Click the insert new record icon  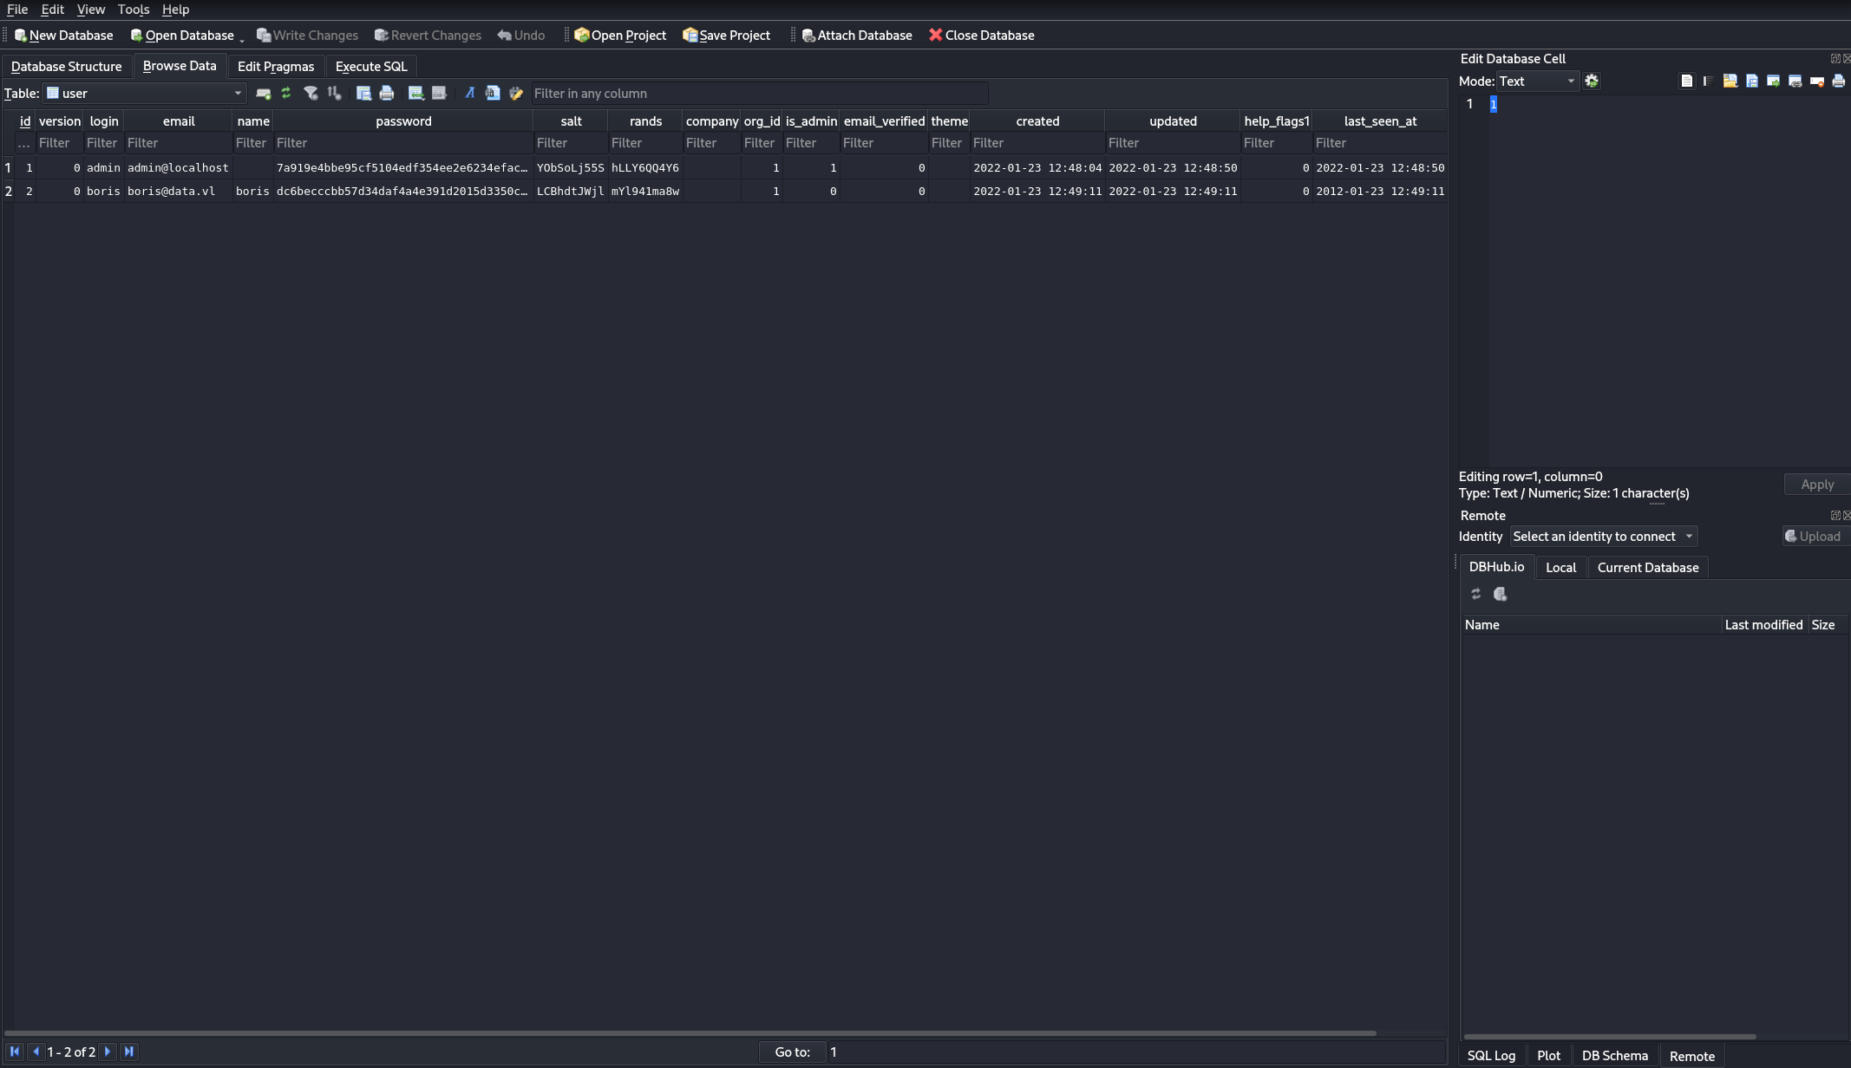pyautogui.click(x=415, y=93)
